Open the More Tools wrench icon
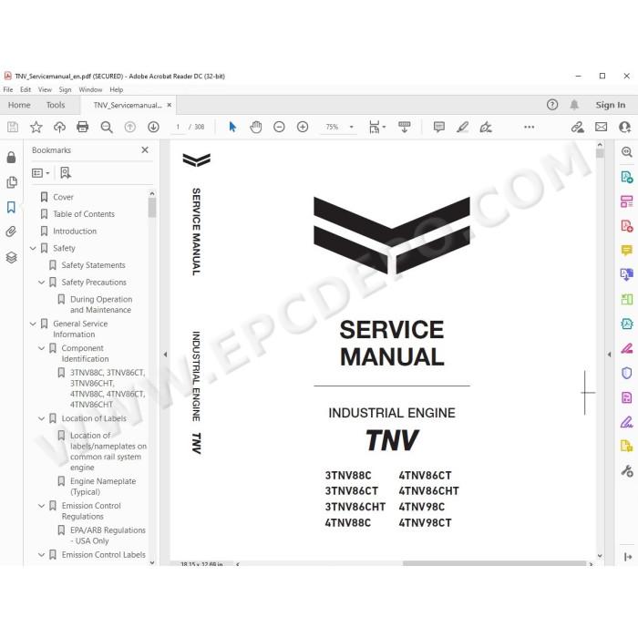Image resolution: width=638 pixels, height=638 pixels. point(627,471)
